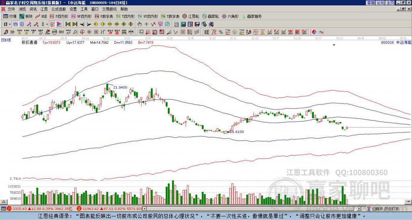Click the horizontal scrollbar left arrow
The height and width of the screenshot is (220, 412).
(144, 209)
